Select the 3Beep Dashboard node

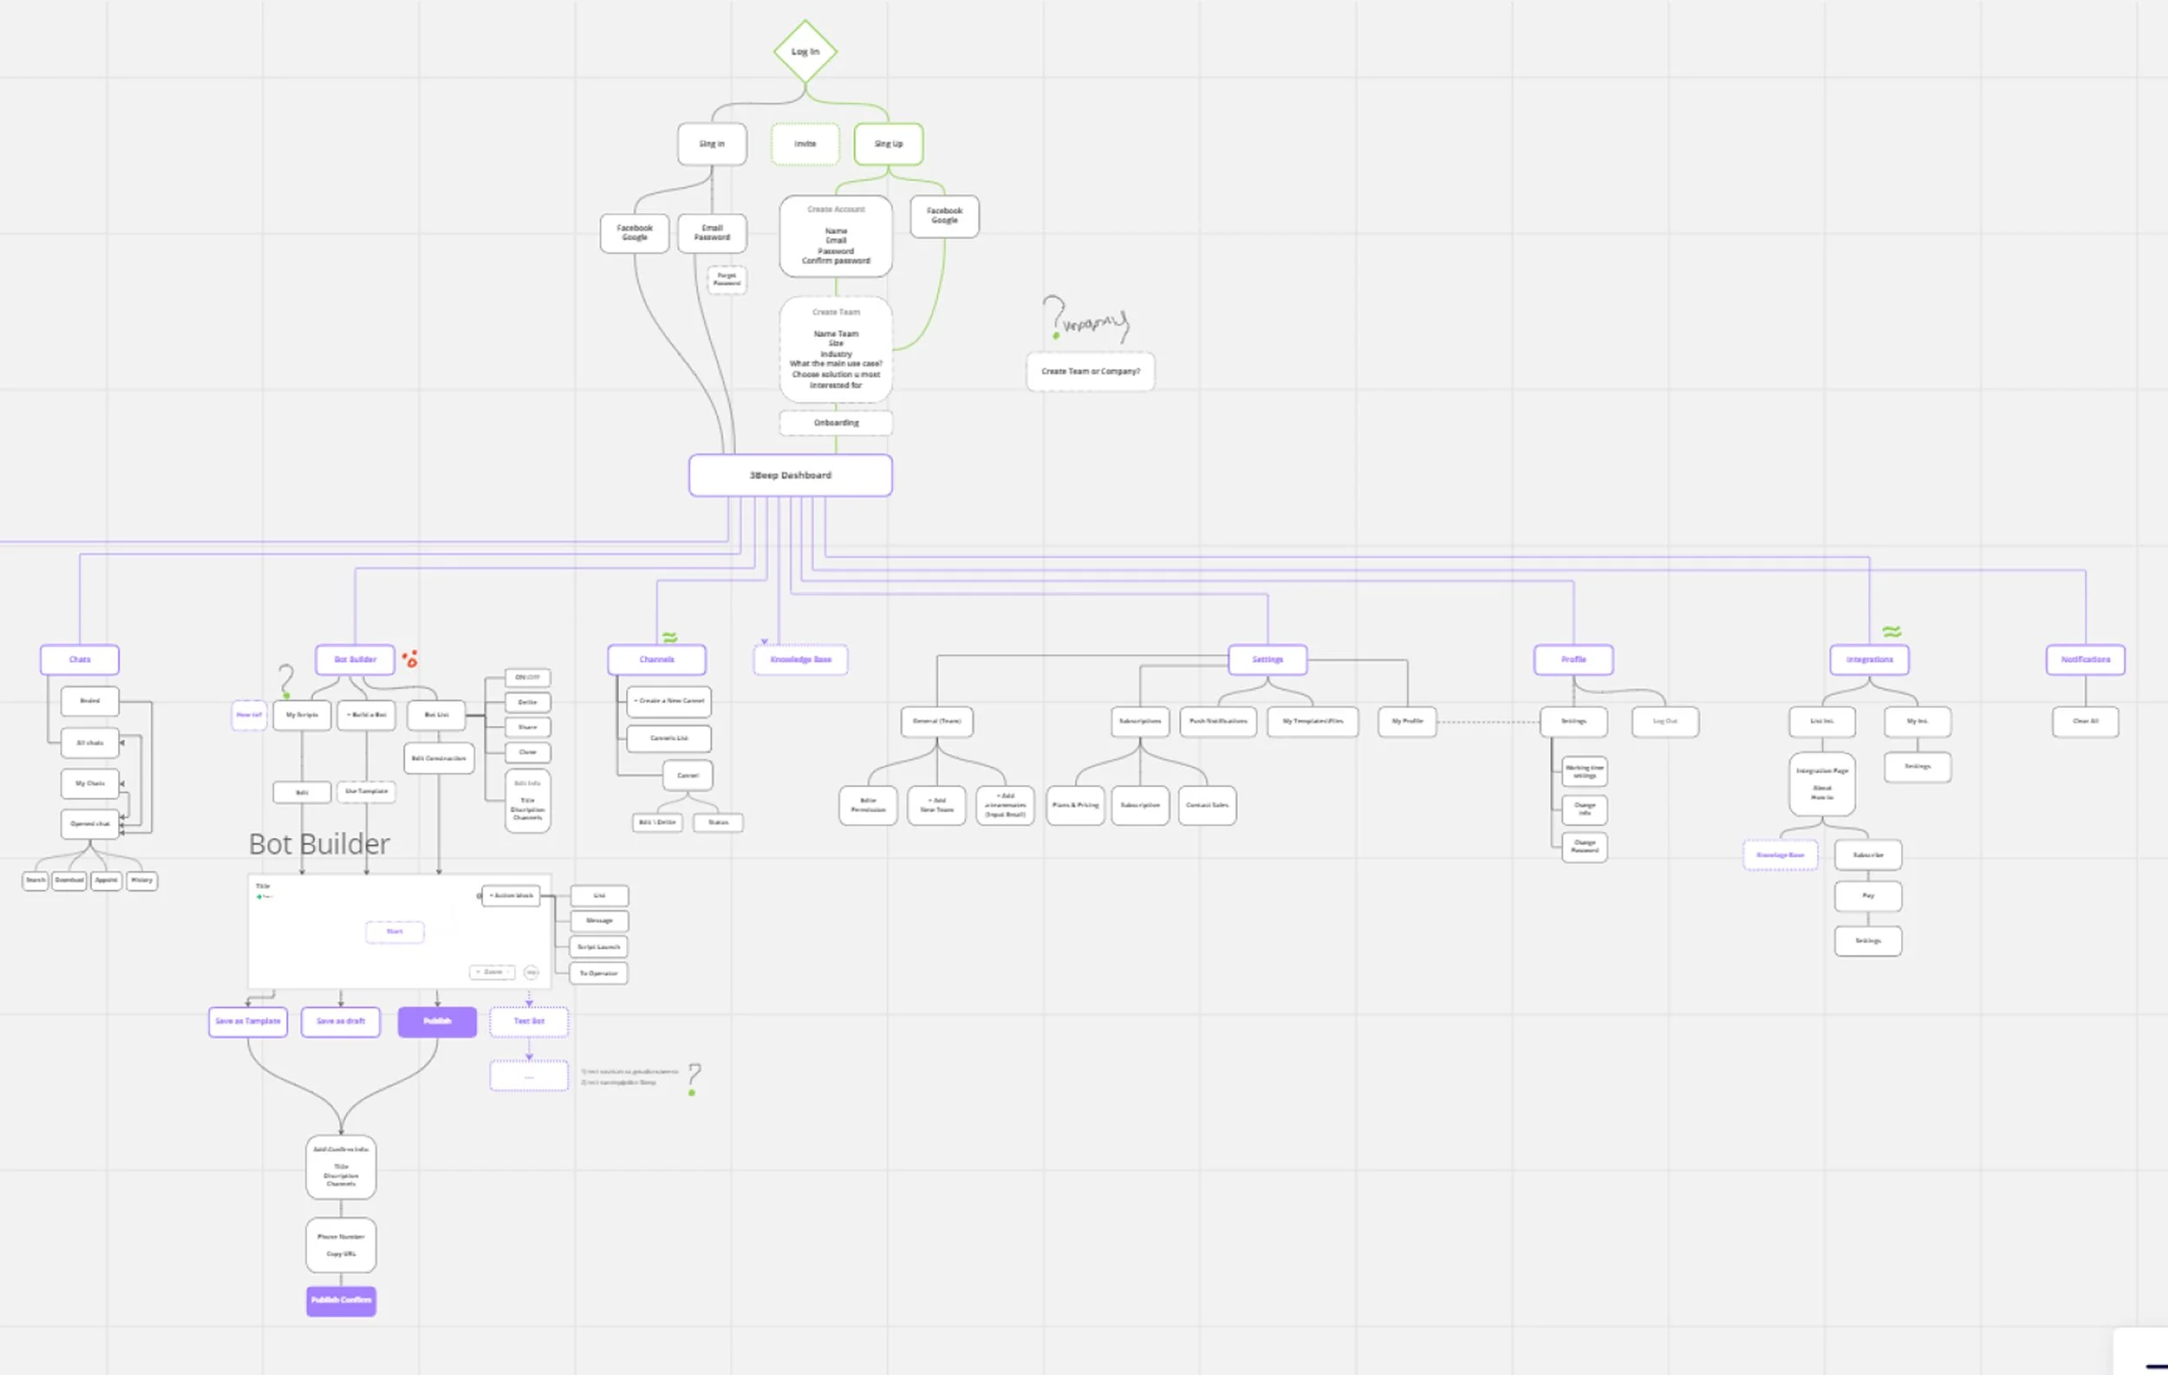tap(791, 475)
